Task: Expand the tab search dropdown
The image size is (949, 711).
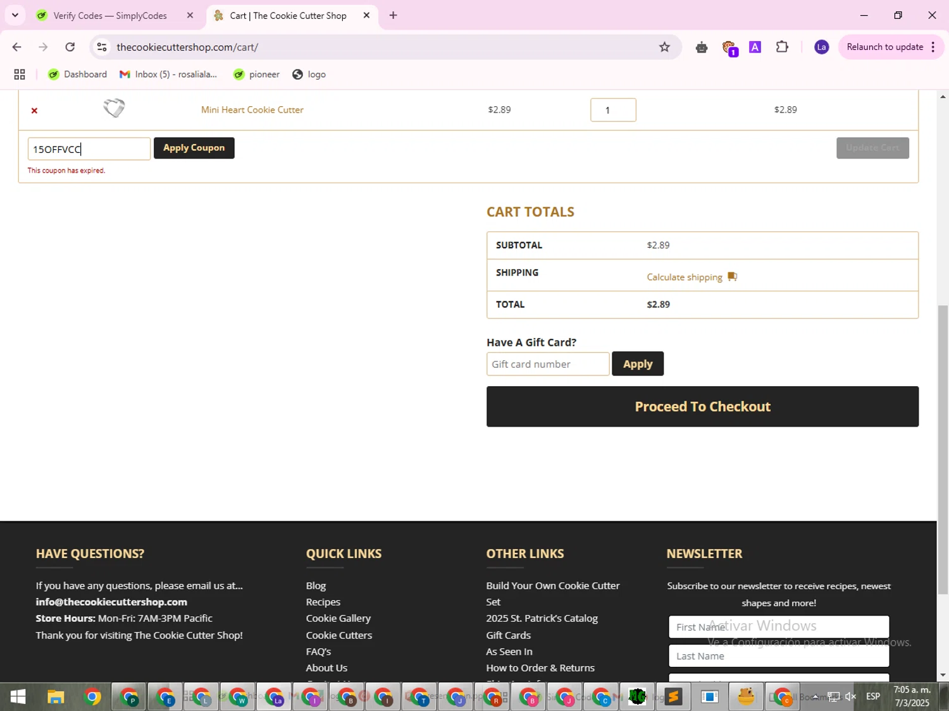Action: 15,15
